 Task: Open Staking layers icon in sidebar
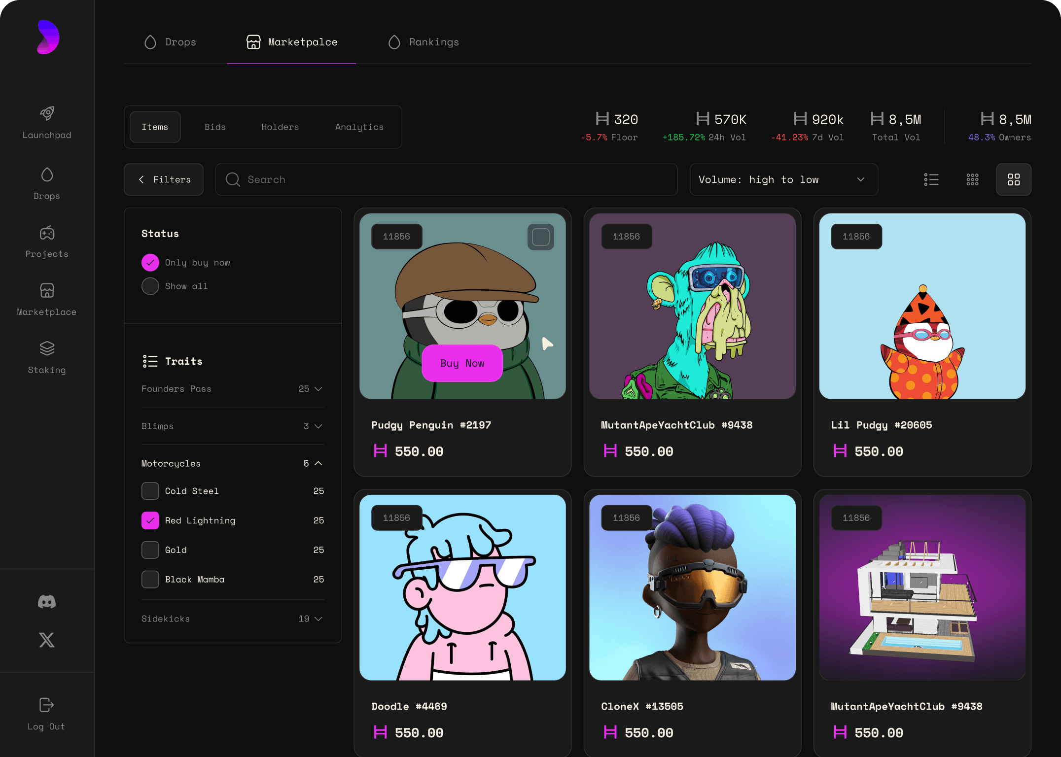47,348
